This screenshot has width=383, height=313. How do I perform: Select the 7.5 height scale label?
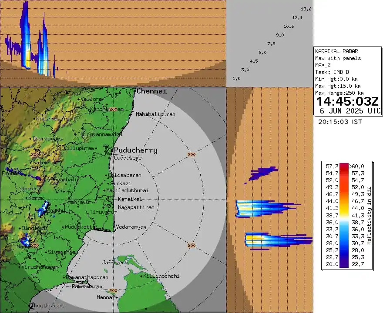pos(271,43)
